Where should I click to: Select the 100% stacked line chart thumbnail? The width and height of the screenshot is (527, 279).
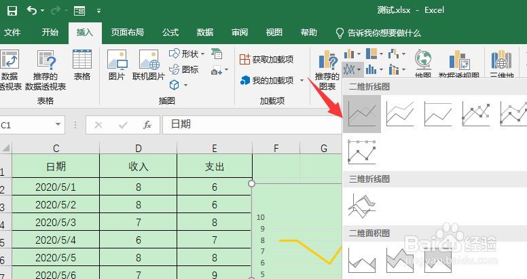[438, 114]
